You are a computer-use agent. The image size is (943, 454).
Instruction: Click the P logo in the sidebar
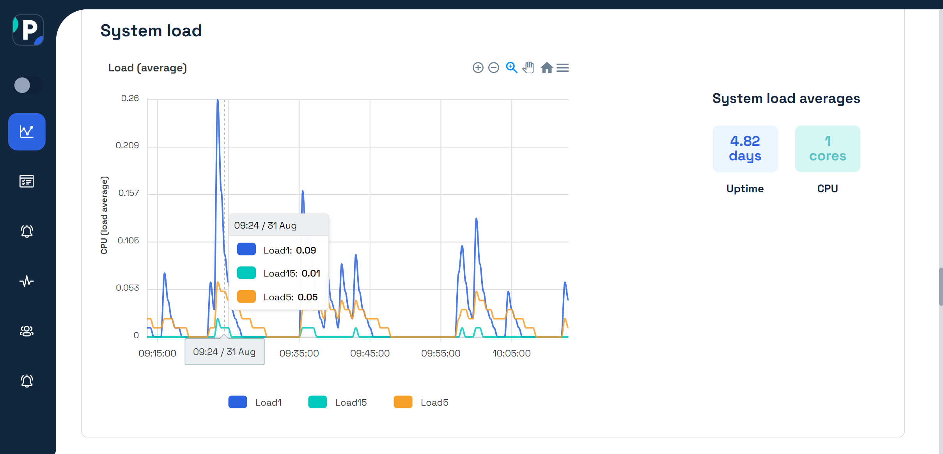pos(28,30)
